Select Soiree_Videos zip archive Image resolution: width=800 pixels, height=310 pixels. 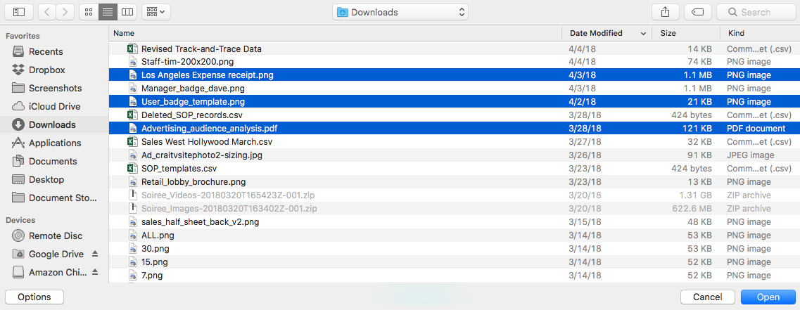tap(454, 195)
